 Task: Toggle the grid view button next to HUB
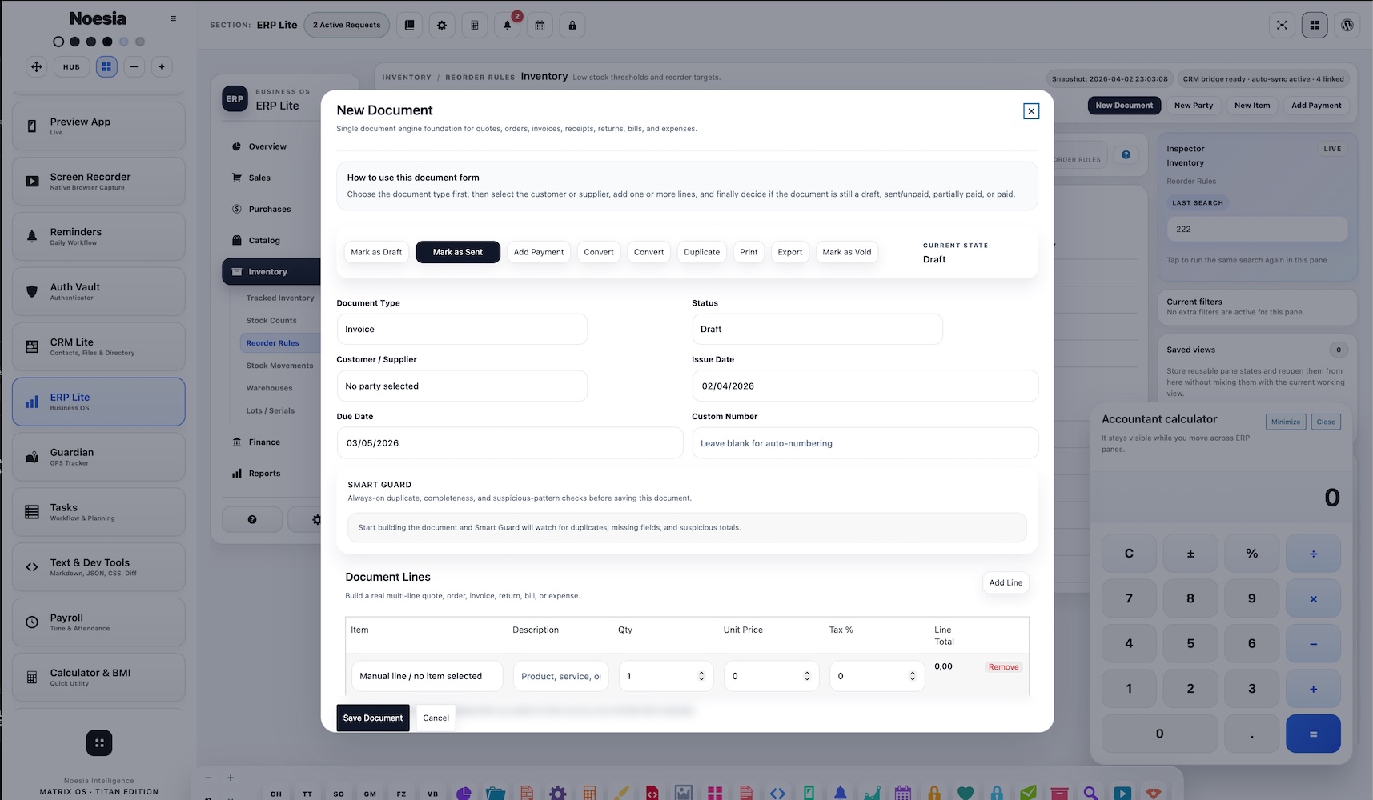[x=107, y=66]
